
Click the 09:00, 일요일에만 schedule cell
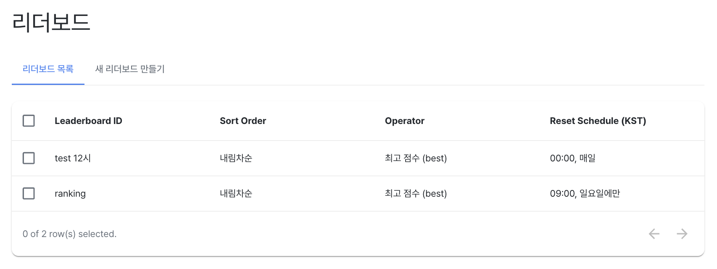point(585,193)
